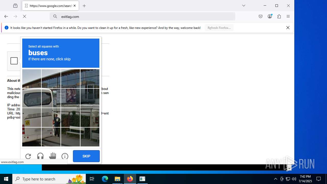
Task: Open the Firefox View recent browsing icon
Action: (15, 6)
